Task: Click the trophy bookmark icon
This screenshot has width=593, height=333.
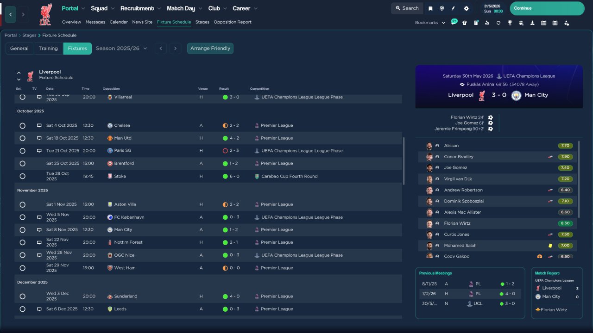Action: click(510, 23)
